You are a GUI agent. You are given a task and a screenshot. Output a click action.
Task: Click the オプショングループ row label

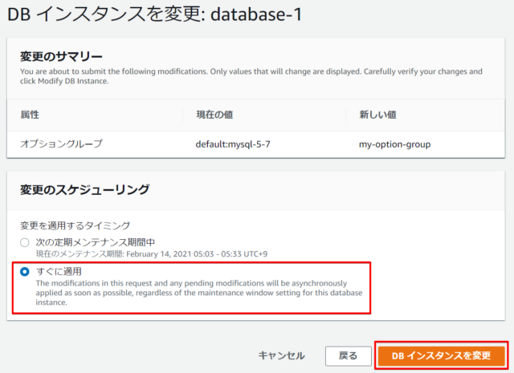click(x=61, y=144)
